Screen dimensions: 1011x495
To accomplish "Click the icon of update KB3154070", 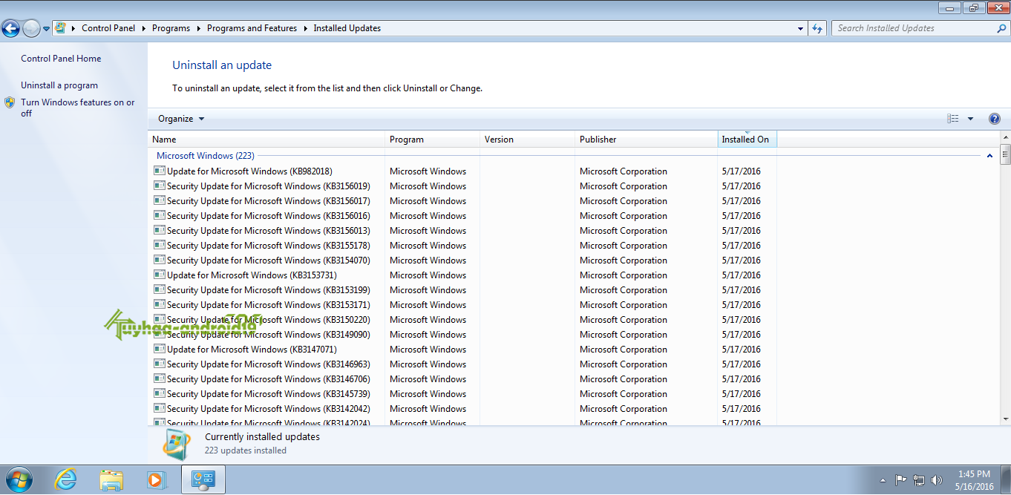I will coord(160,260).
